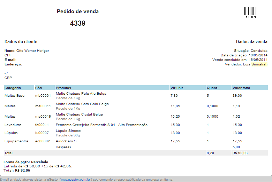
Task: Click 'Pacote de 30g' description
Action: pyautogui.click(x=68, y=135)
